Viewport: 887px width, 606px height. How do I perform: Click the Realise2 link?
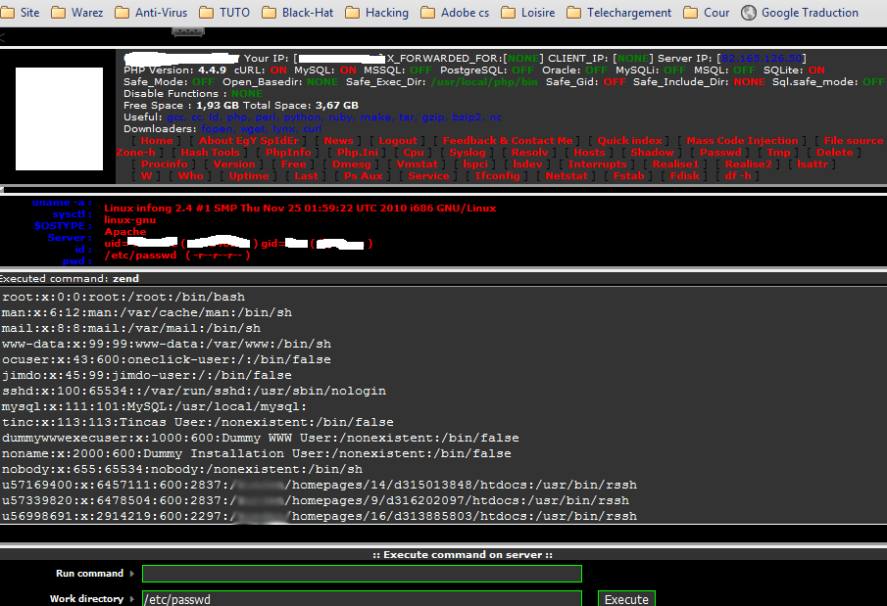749,164
